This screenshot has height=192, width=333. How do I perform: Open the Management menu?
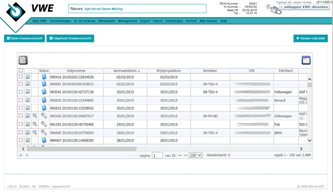tap(128, 21)
